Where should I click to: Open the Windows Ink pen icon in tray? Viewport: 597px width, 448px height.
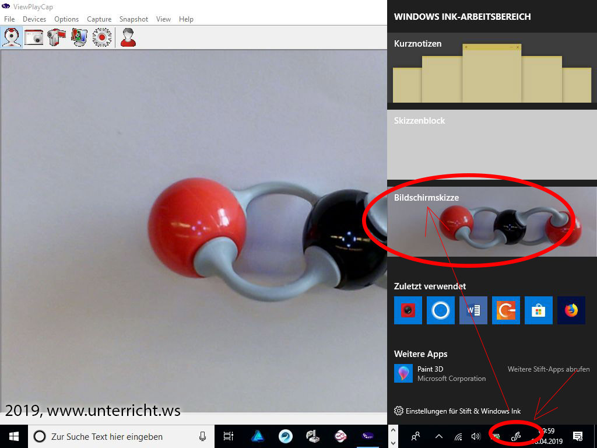(x=515, y=436)
